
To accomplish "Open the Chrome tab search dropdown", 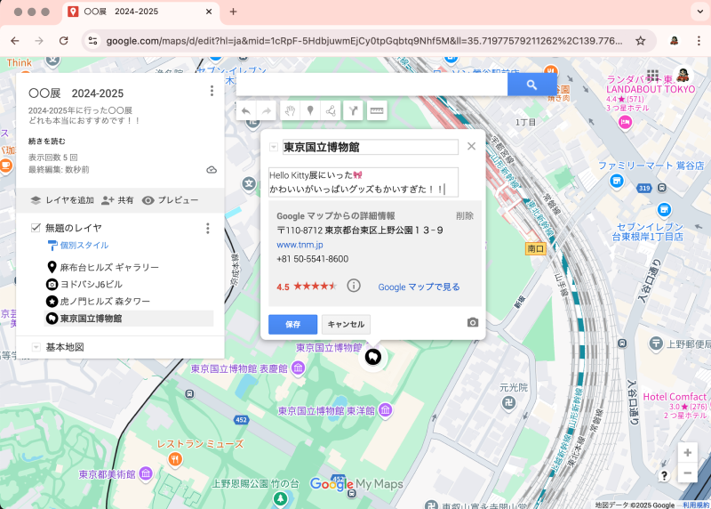I will [699, 12].
